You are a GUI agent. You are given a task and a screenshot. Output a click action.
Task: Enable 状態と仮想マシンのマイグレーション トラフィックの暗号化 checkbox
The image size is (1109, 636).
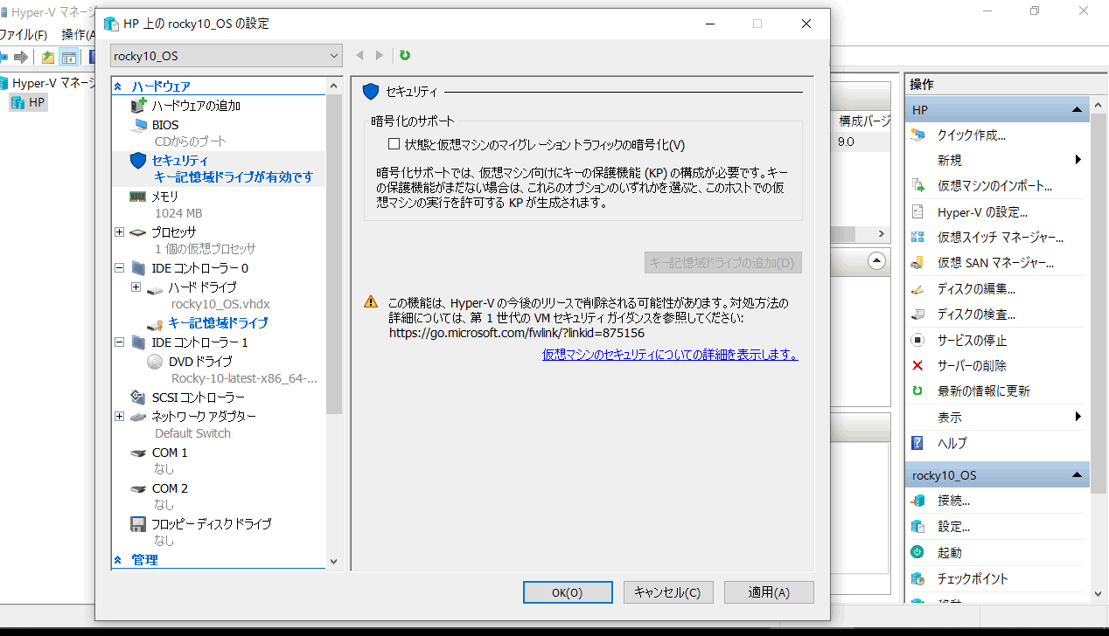click(394, 143)
